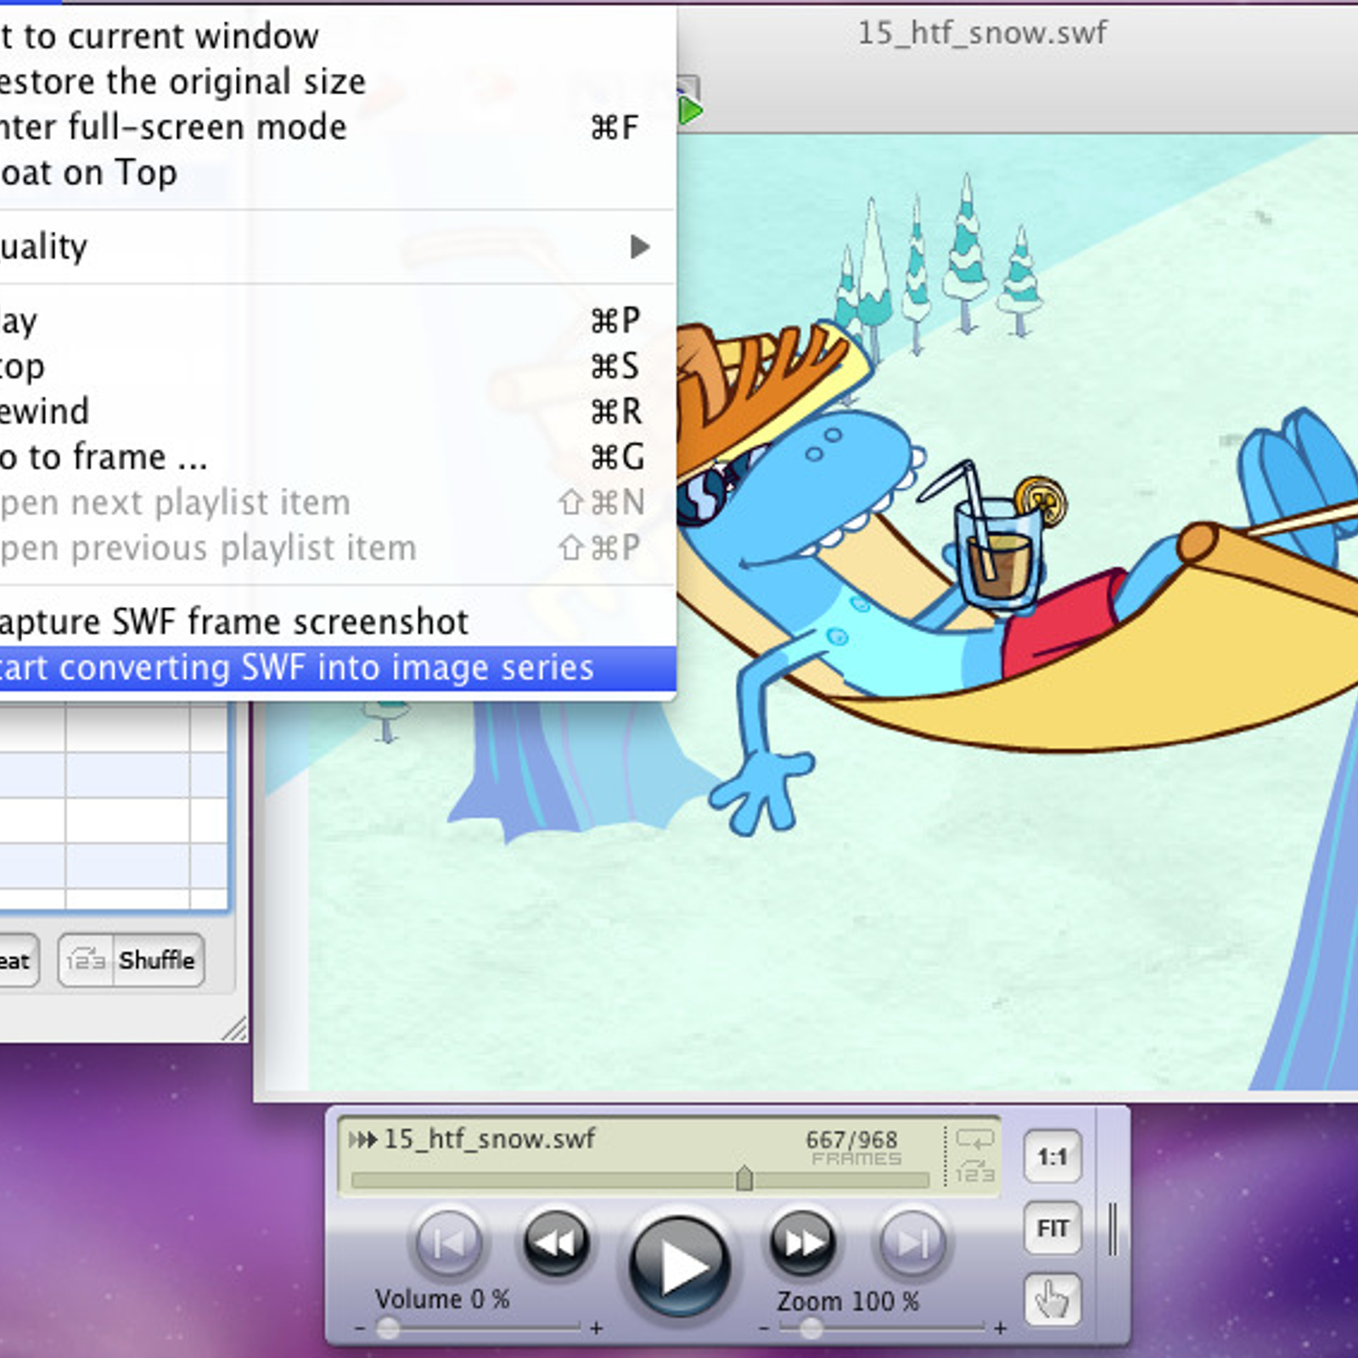Click the fast-forward double-arrow button
Image resolution: width=1358 pixels, height=1358 pixels.
coord(802,1243)
